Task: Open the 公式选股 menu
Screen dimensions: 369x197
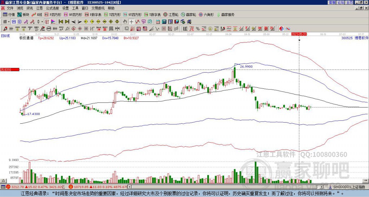Action: click(x=53, y=8)
